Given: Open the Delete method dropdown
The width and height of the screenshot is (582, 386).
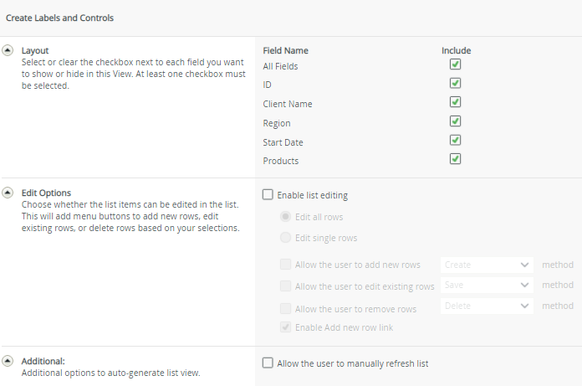Looking at the screenshot, I should click(487, 306).
